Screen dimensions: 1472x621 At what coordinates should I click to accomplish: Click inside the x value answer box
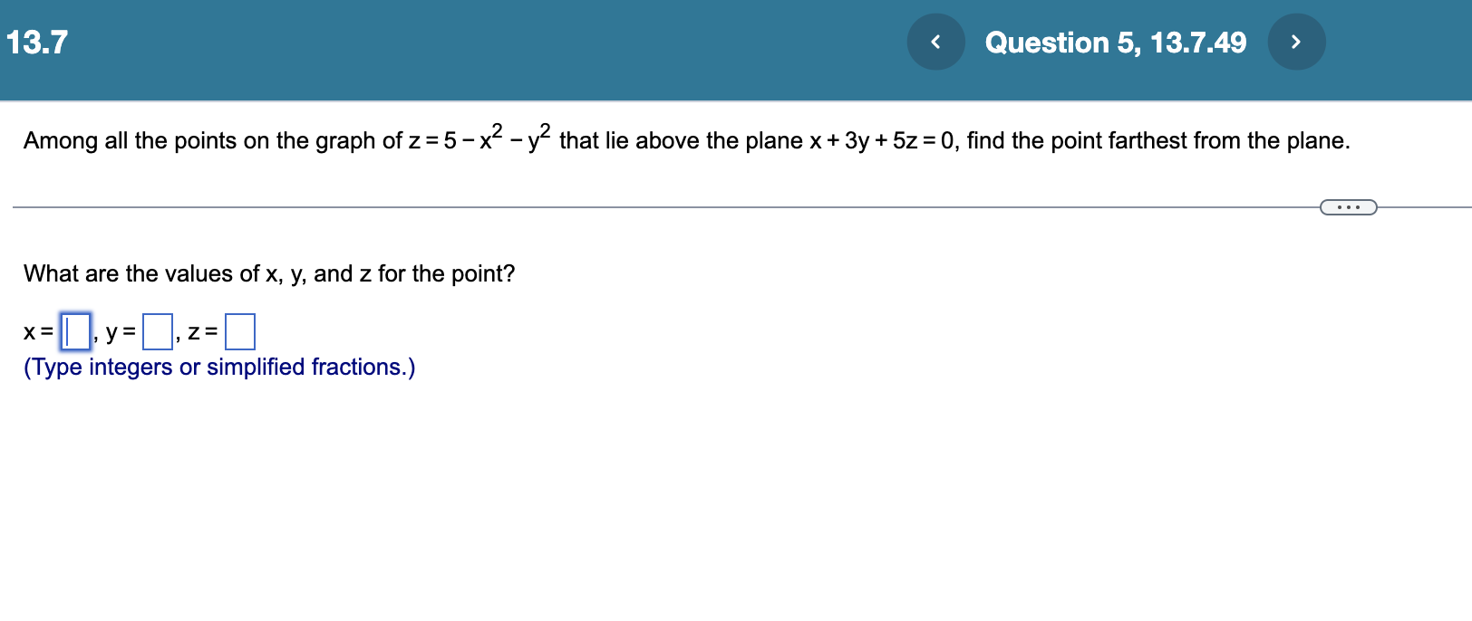click(74, 331)
